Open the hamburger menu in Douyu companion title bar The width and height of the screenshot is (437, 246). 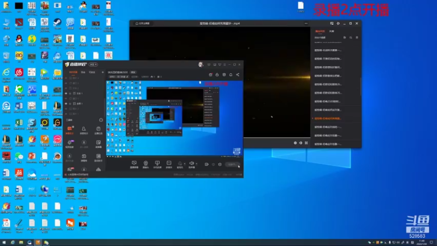(225, 65)
